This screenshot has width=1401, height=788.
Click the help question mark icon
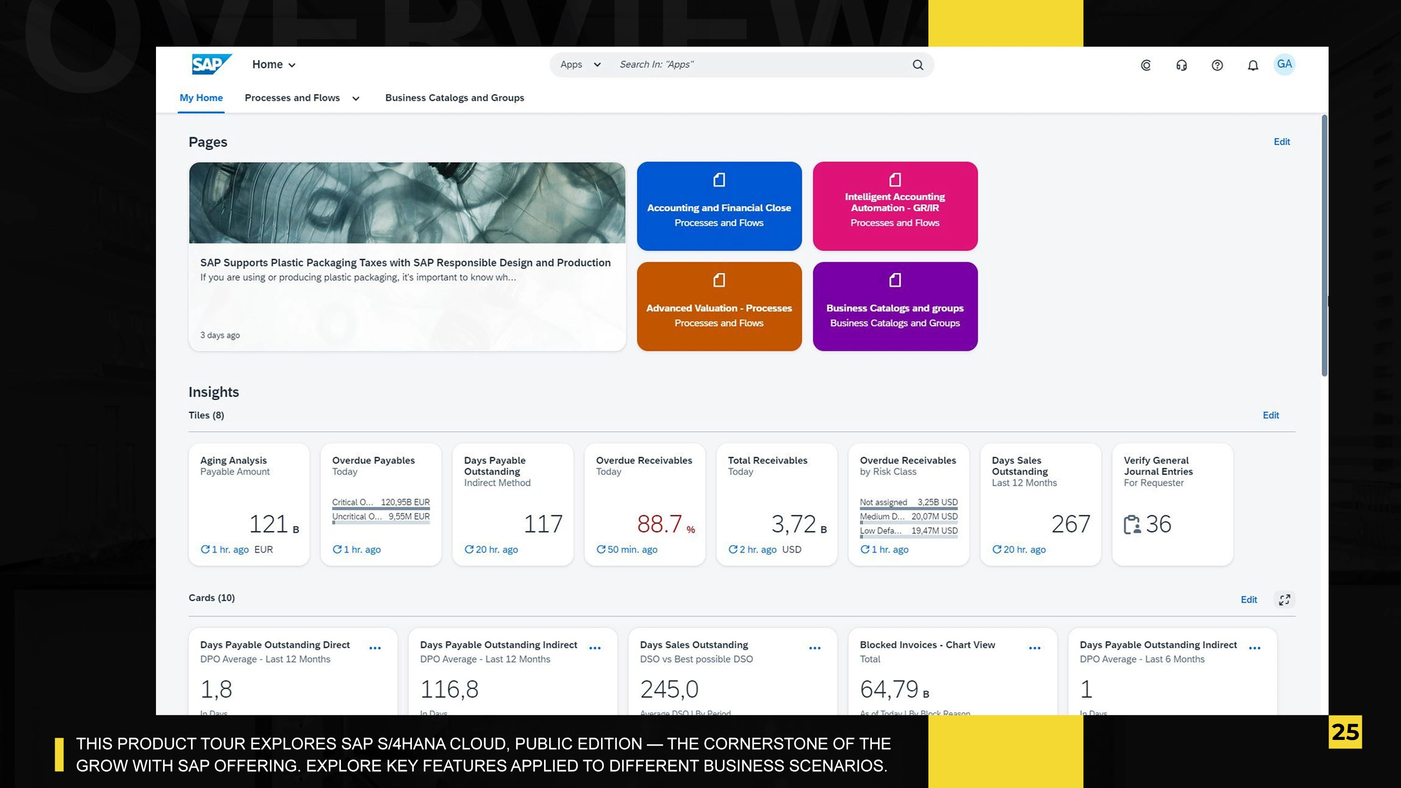(1217, 65)
